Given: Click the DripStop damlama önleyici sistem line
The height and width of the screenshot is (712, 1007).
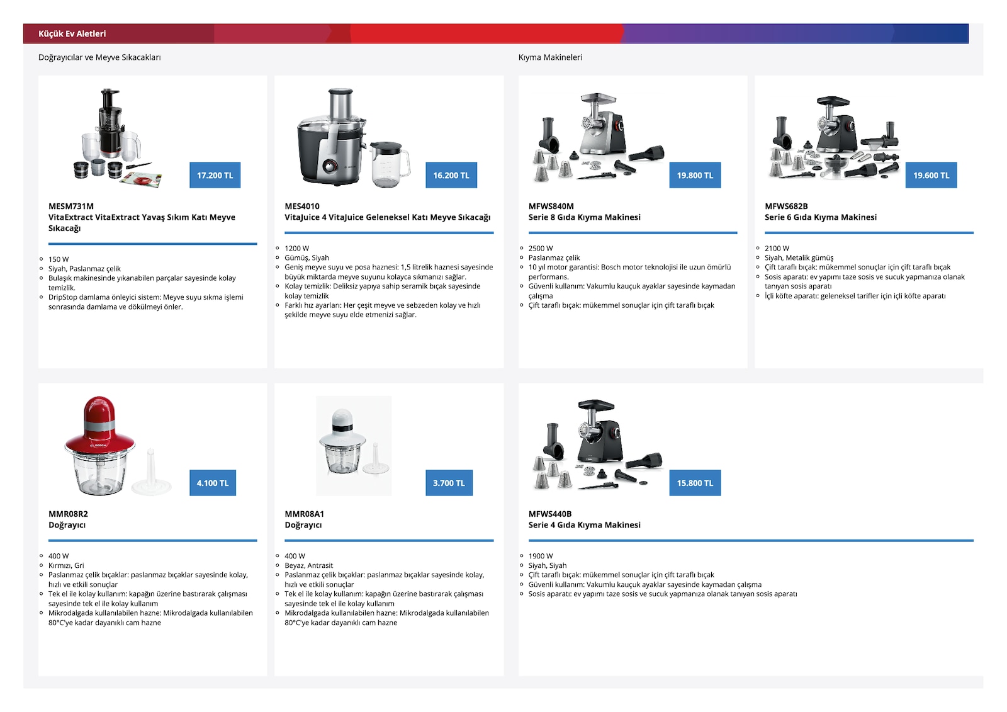Looking at the screenshot, I should [146, 302].
